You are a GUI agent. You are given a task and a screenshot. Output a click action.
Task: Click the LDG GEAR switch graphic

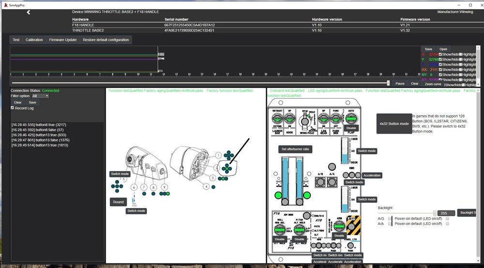pos(323,119)
